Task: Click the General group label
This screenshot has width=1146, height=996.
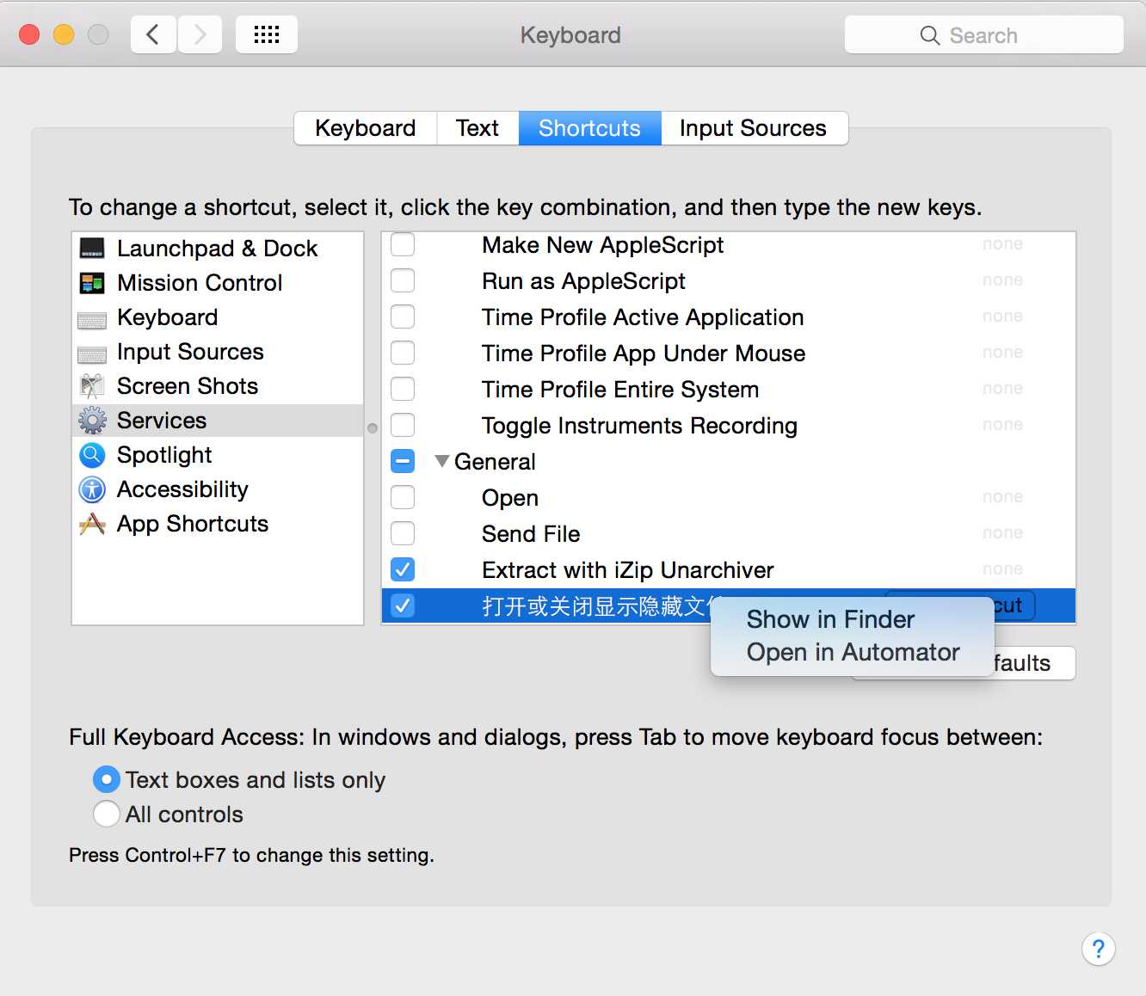Action: 495,462
